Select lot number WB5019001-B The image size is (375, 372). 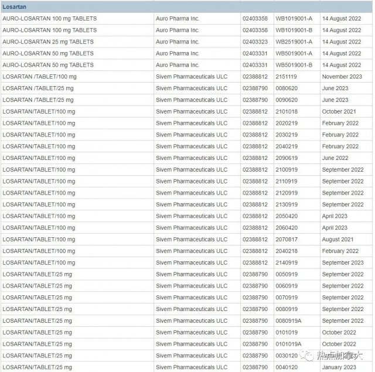tap(294, 65)
